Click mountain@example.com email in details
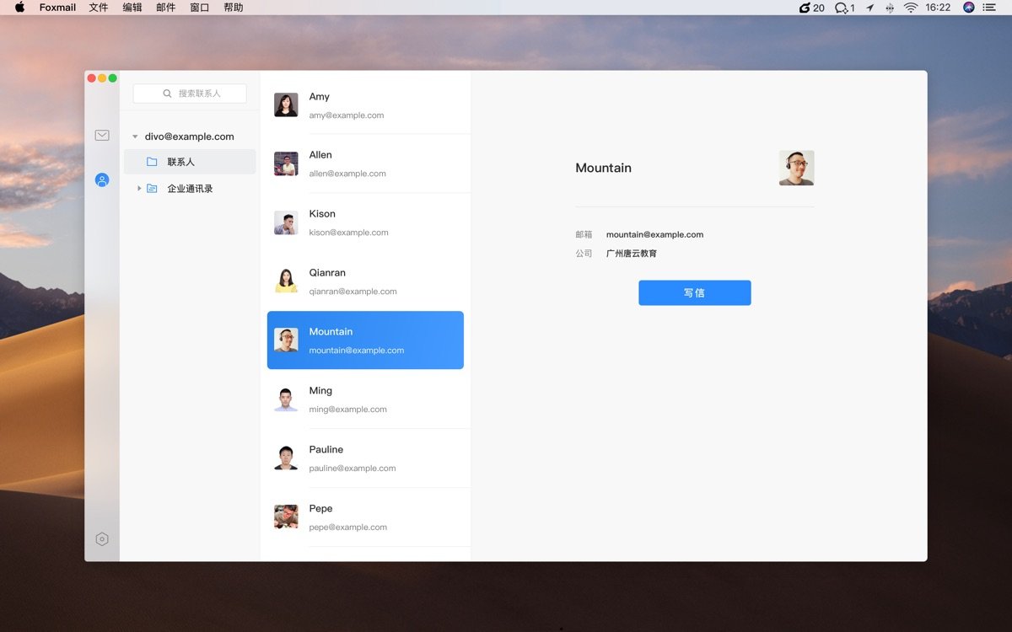The image size is (1012, 632). 654,234
